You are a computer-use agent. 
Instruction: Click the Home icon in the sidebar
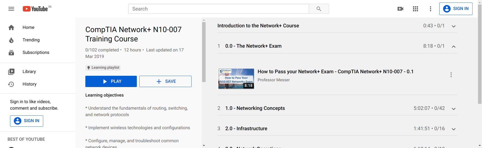11,28
